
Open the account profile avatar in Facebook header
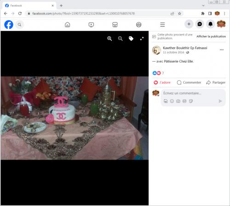[x=221, y=24]
